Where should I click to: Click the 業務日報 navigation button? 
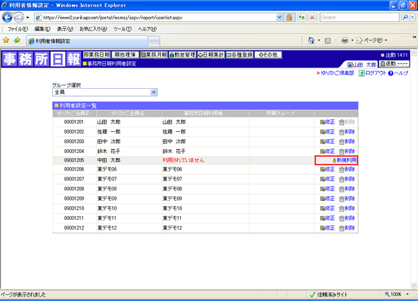click(x=97, y=55)
